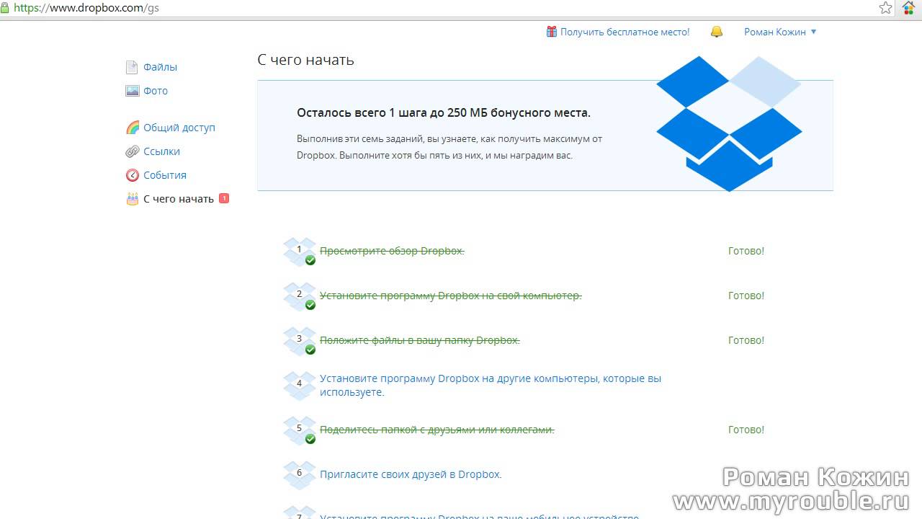Click the С чего начать page heading

(x=305, y=60)
